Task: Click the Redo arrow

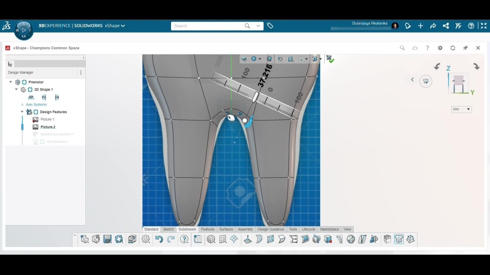Action: point(170,239)
